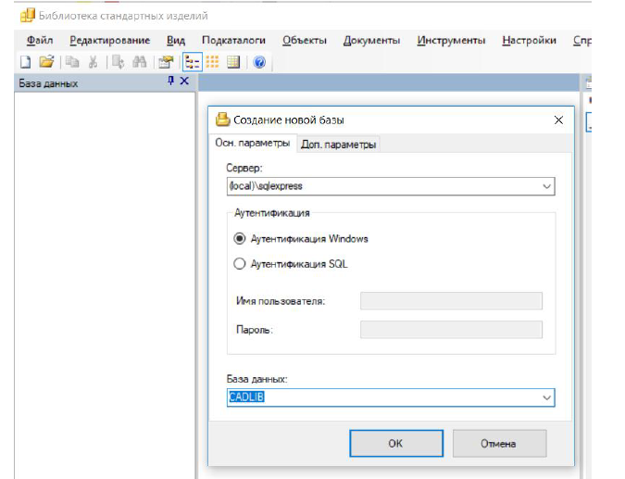Switch to the tree list view icon

pyautogui.click(x=193, y=62)
